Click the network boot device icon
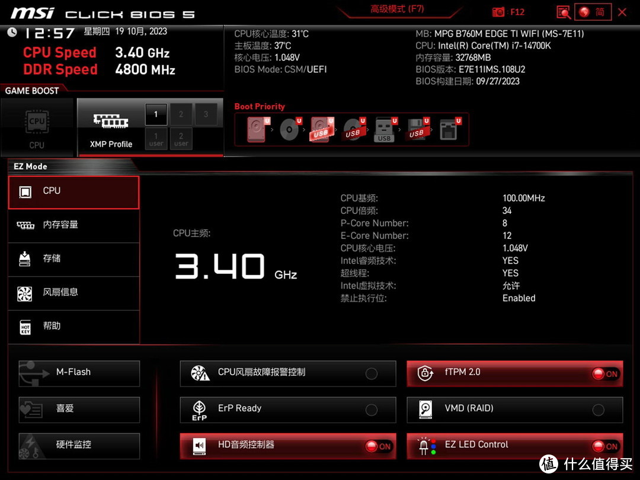Viewport: 640px width, 480px height. click(449, 129)
